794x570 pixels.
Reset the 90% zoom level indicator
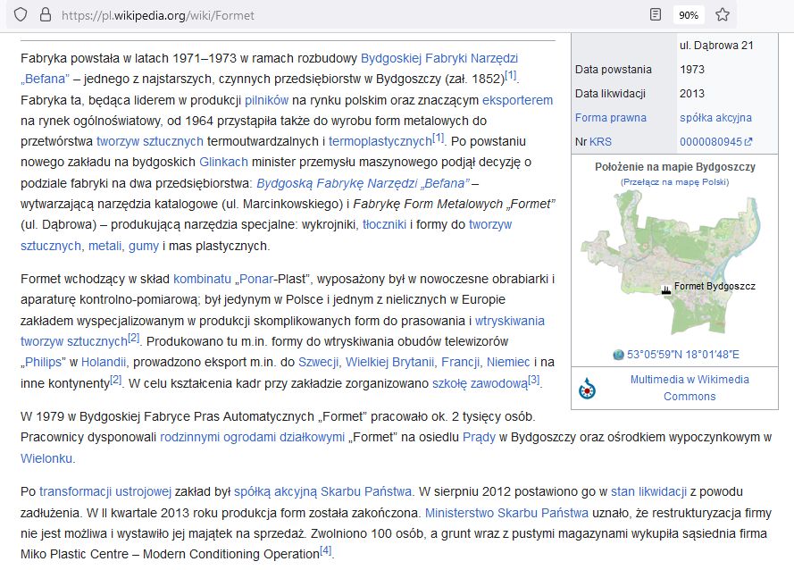pyautogui.click(x=689, y=15)
